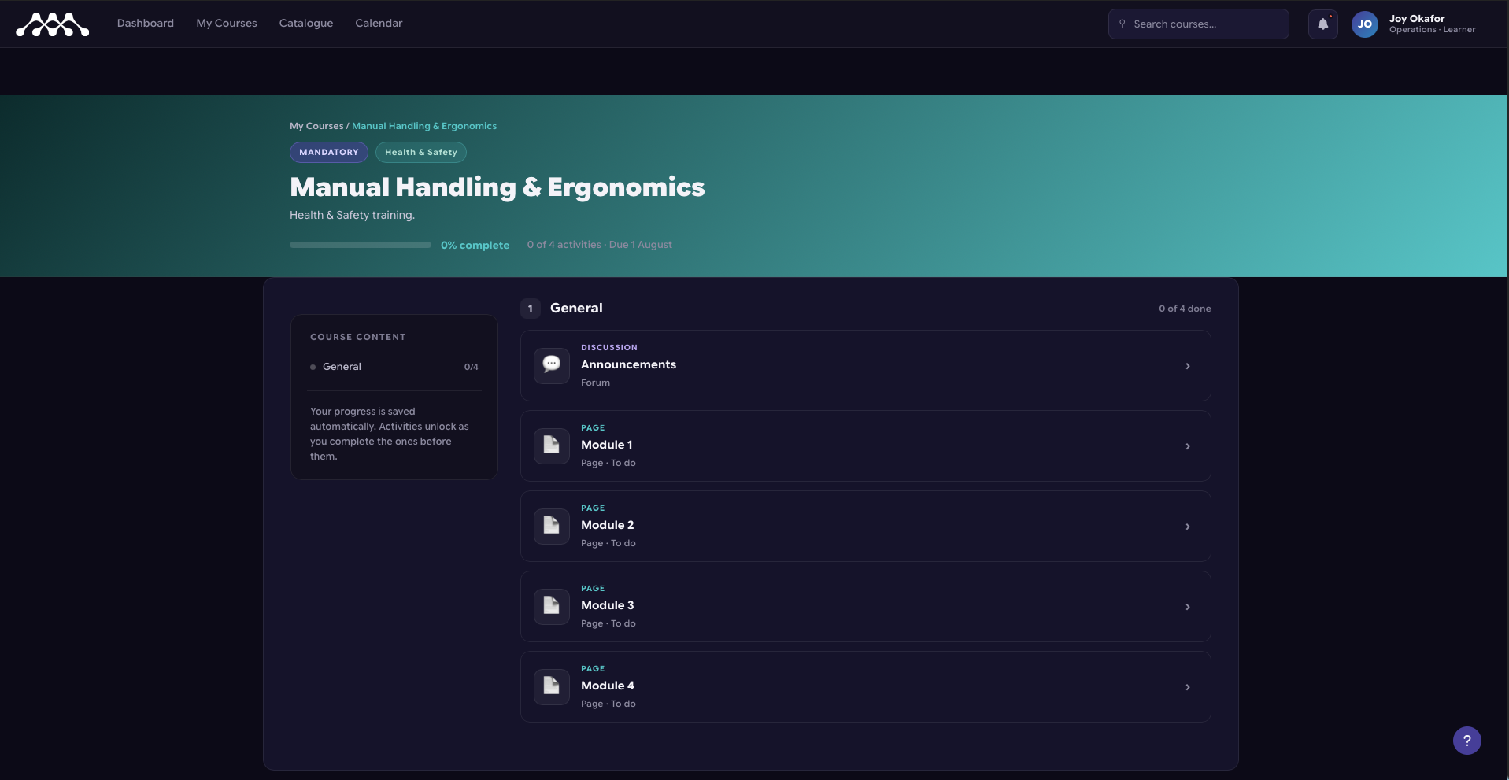This screenshot has height=780, width=1509.
Task: Click the Module 4 page icon
Action: point(552,687)
